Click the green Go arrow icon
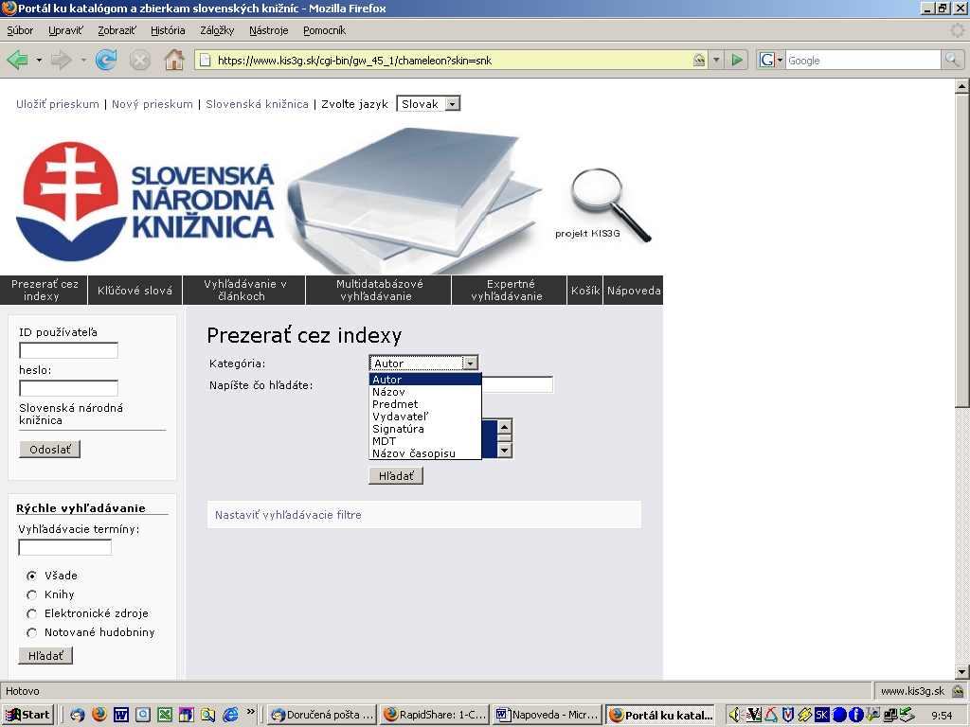This screenshot has height=727, width=970. pos(738,61)
